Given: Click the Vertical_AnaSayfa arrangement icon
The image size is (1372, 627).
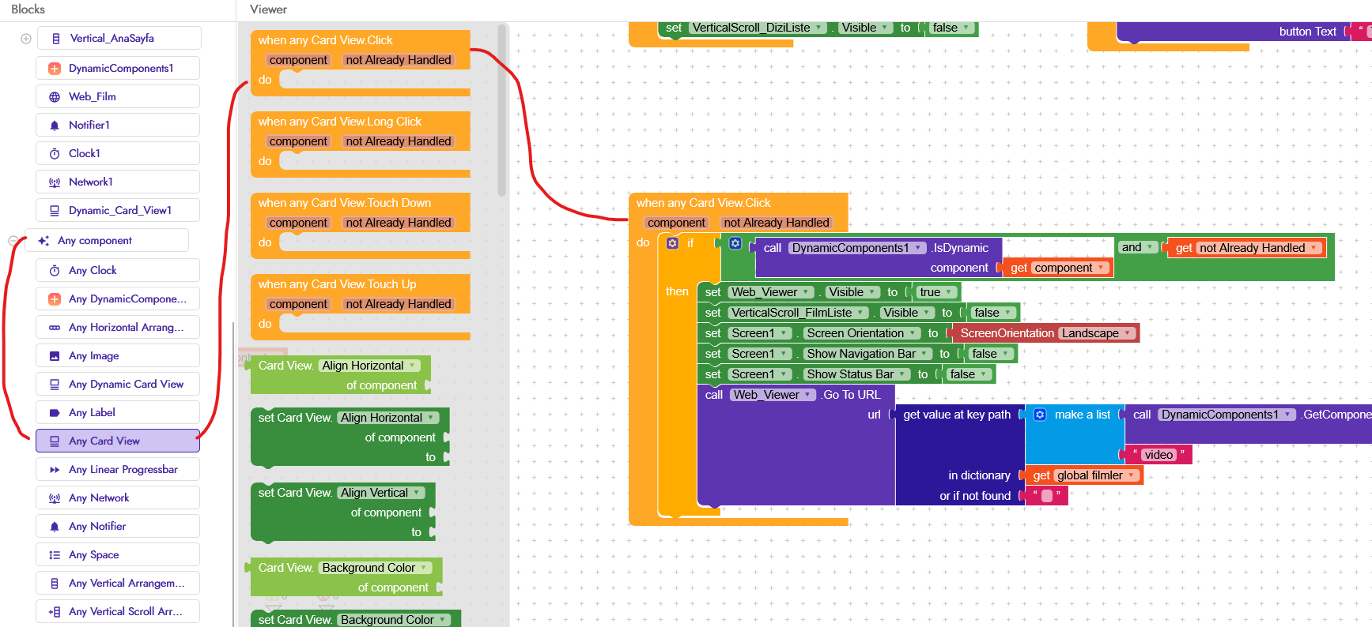Looking at the screenshot, I should (x=55, y=39).
